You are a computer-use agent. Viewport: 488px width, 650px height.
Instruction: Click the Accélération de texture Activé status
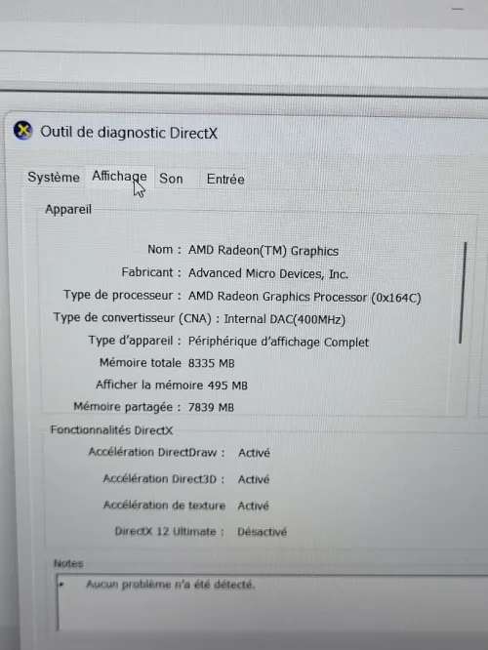click(x=253, y=506)
